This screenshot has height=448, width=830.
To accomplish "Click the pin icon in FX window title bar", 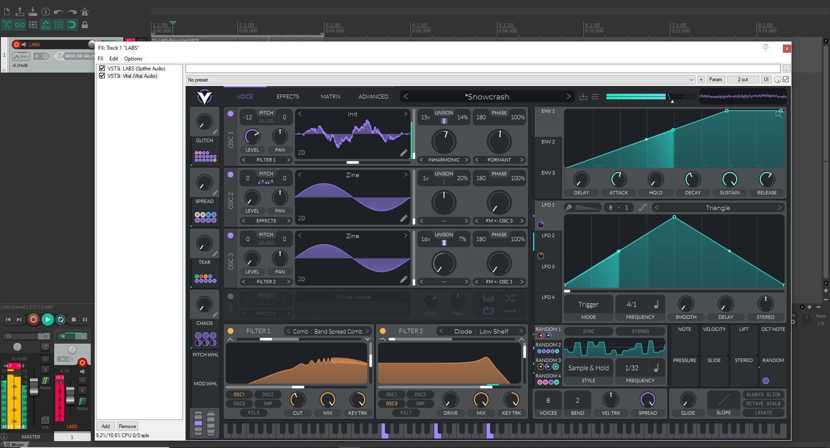I will tap(766, 48).
